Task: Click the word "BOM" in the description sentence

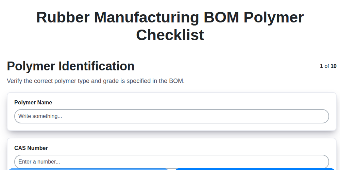Action: click(175, 81)
